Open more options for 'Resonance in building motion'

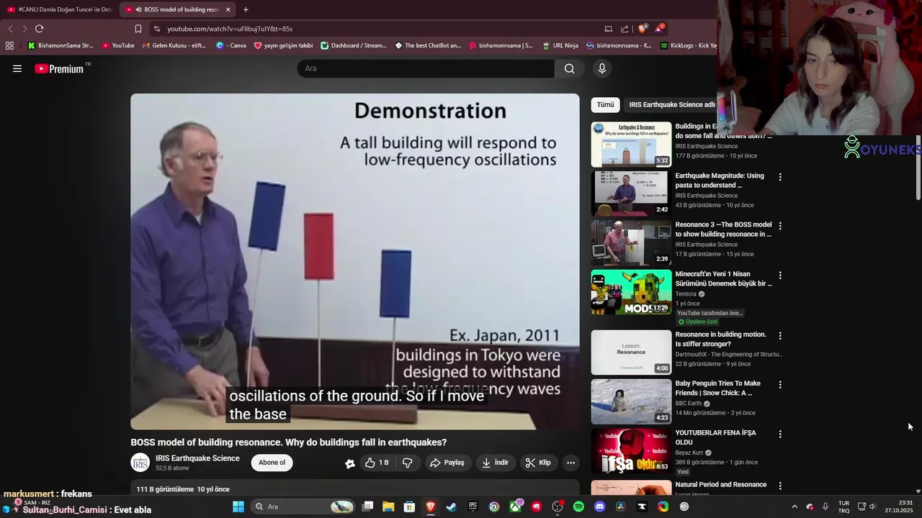(x=779, y=336)
